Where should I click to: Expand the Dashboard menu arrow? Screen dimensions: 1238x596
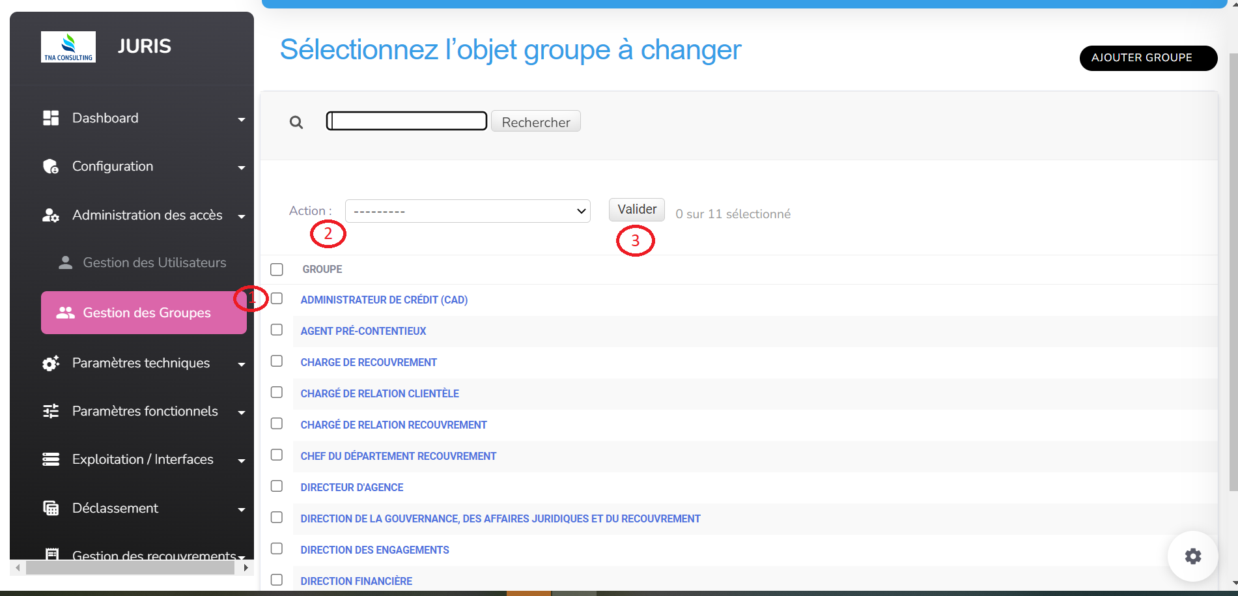pyautogui.click(x=242, y=119)
